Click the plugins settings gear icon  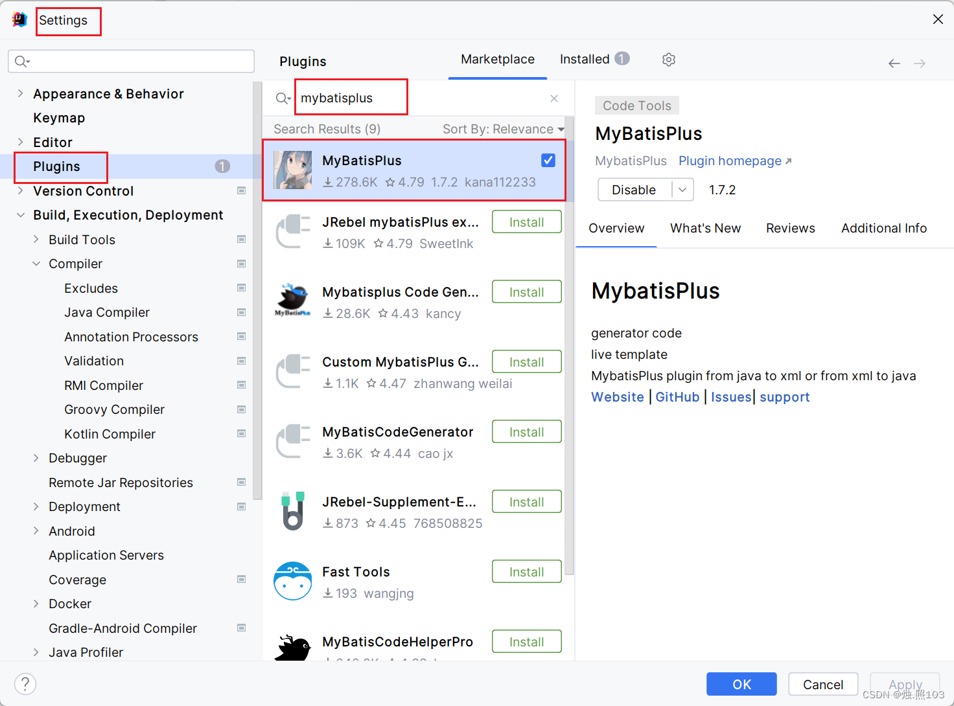click(x=669, y=60)
